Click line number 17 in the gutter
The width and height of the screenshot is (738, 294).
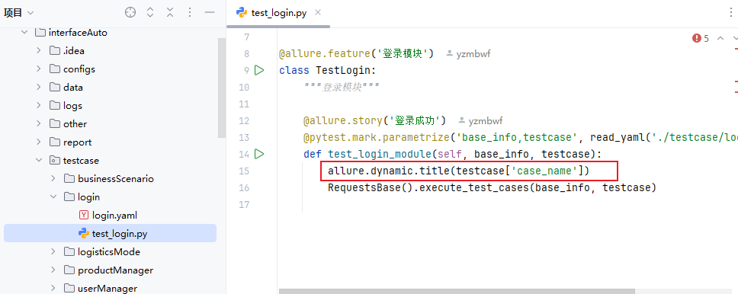click(244, 205)
